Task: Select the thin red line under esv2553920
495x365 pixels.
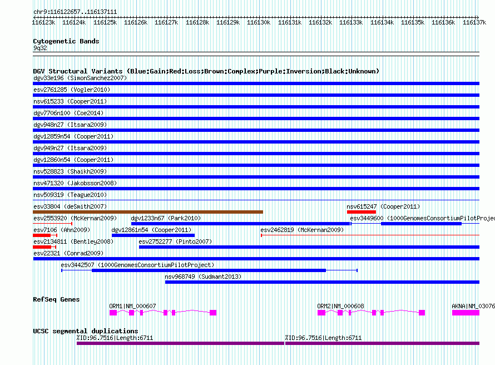Action: (52, 224)
